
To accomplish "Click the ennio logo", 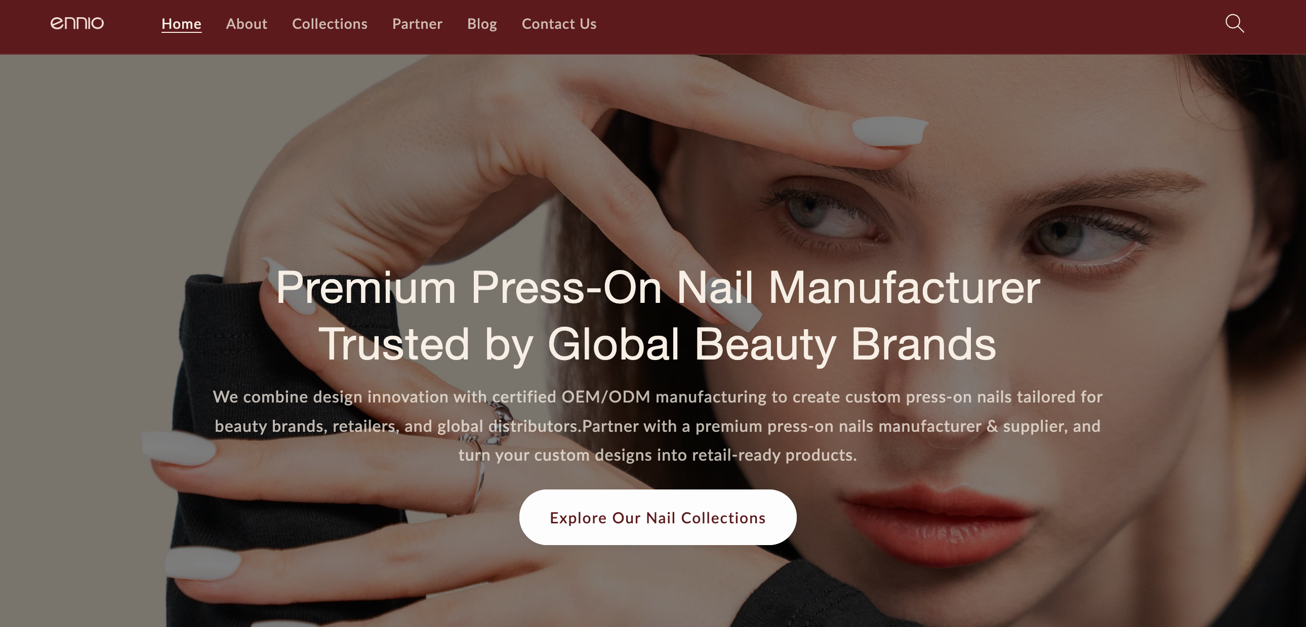I will point(77,23).
